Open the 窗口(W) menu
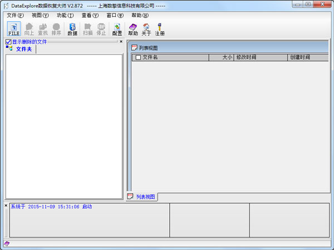Screen dimensions: 334x250 click(x=115, y=16)
